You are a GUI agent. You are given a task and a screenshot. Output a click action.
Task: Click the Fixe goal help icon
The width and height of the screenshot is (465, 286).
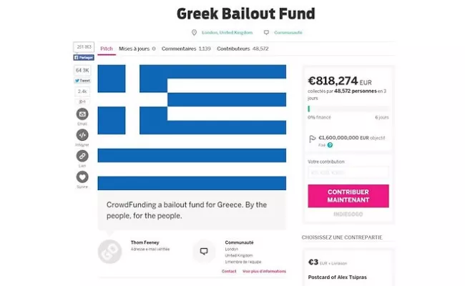(x=330, y=145)
